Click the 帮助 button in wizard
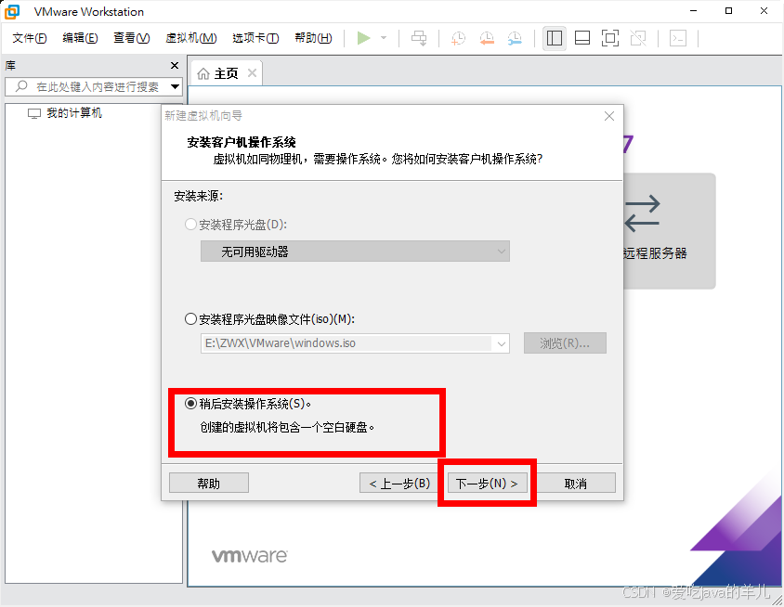The height and width of the screenshot is (607, 784). tap(208, 484)
